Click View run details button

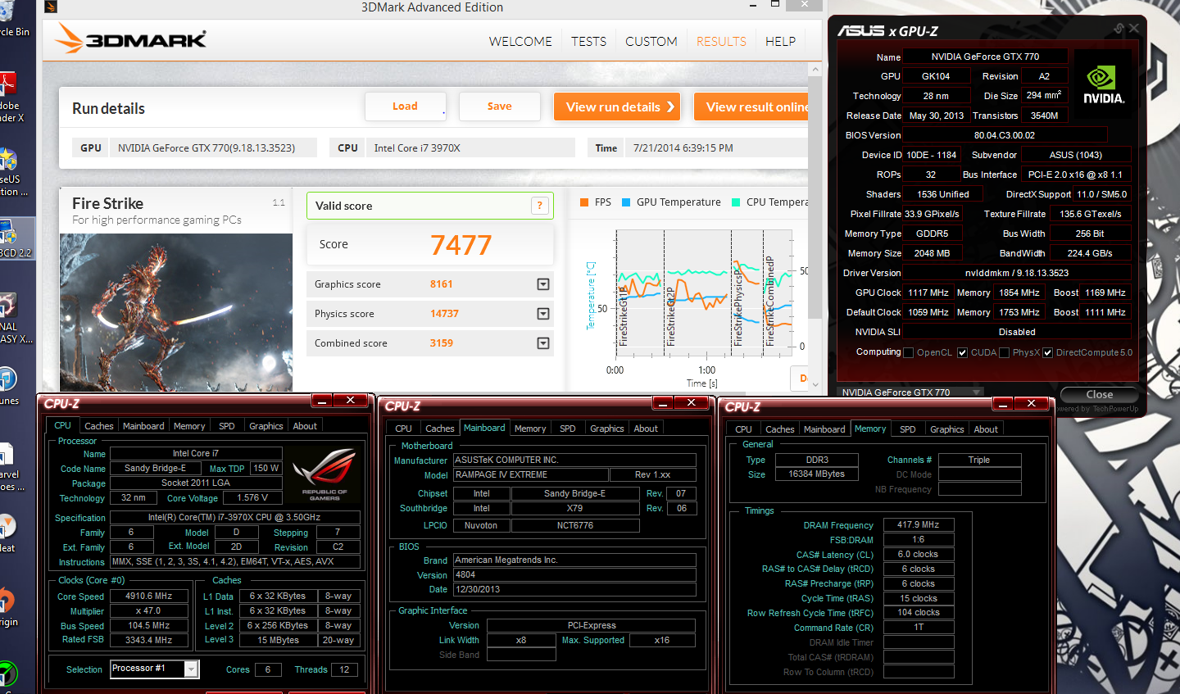pyautogui.click(x=617, y=107)
